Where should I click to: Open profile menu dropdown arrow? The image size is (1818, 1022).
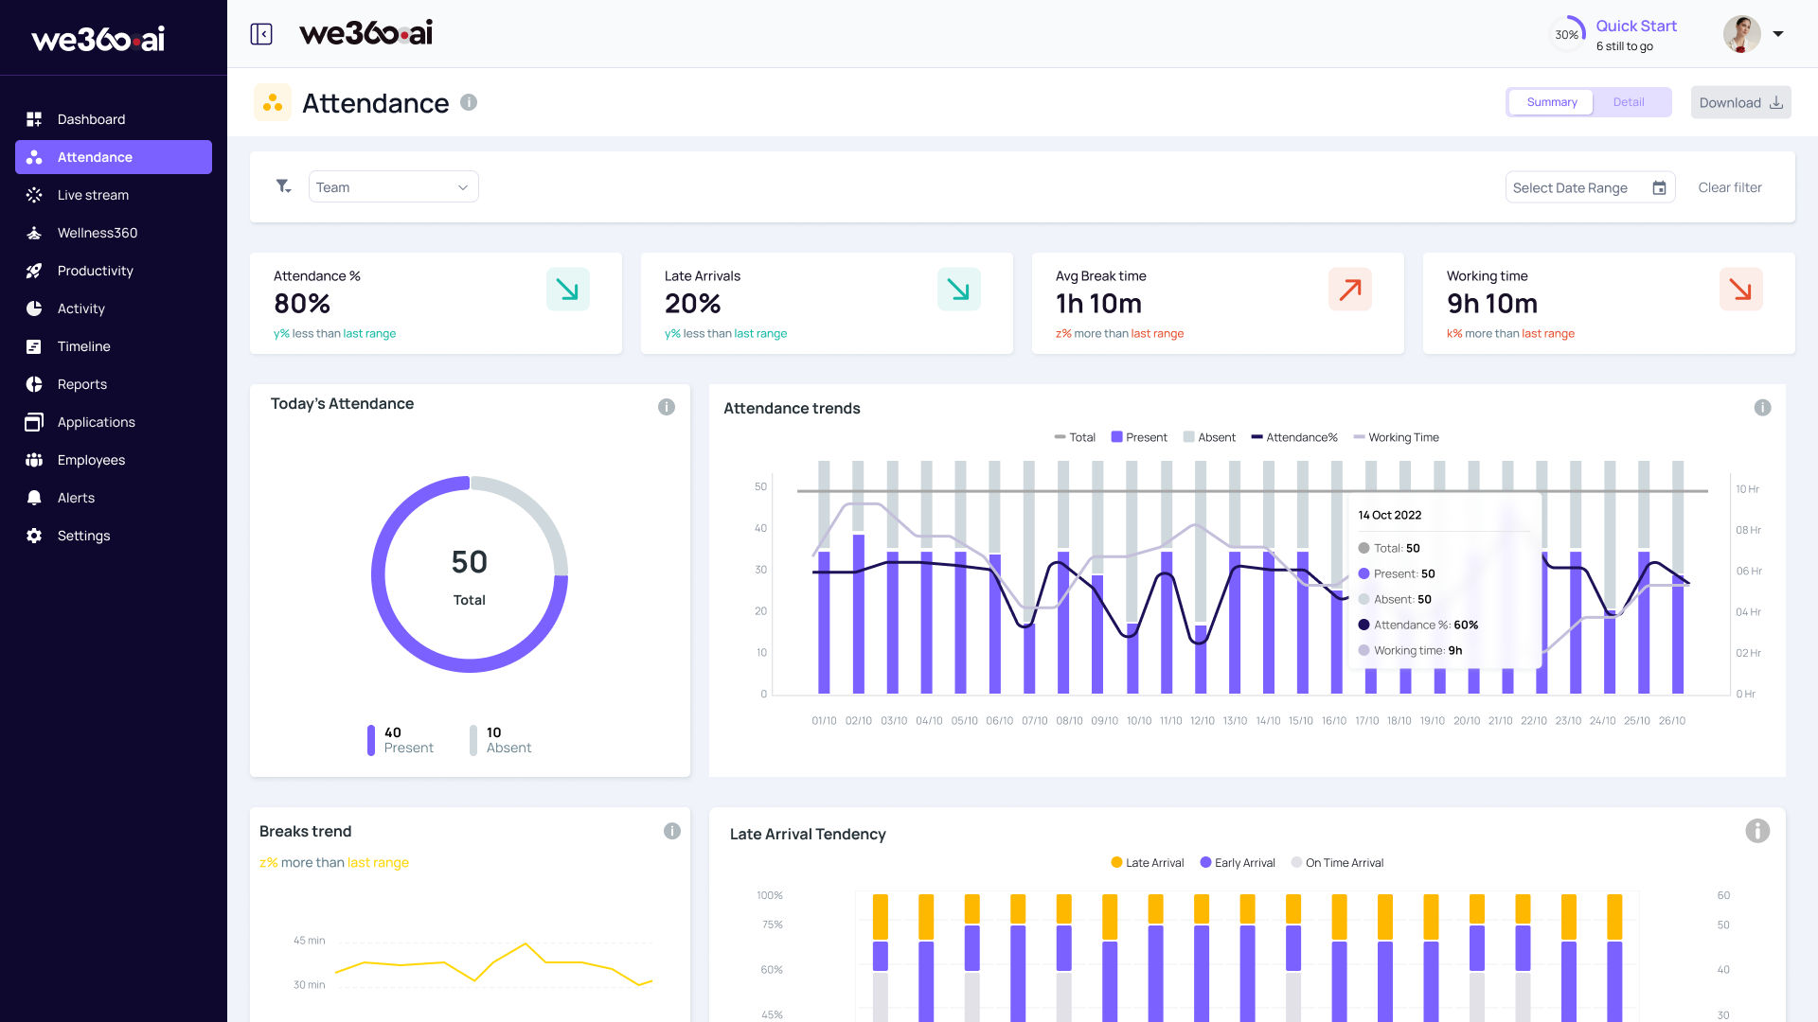click(x=1778, y=34)
